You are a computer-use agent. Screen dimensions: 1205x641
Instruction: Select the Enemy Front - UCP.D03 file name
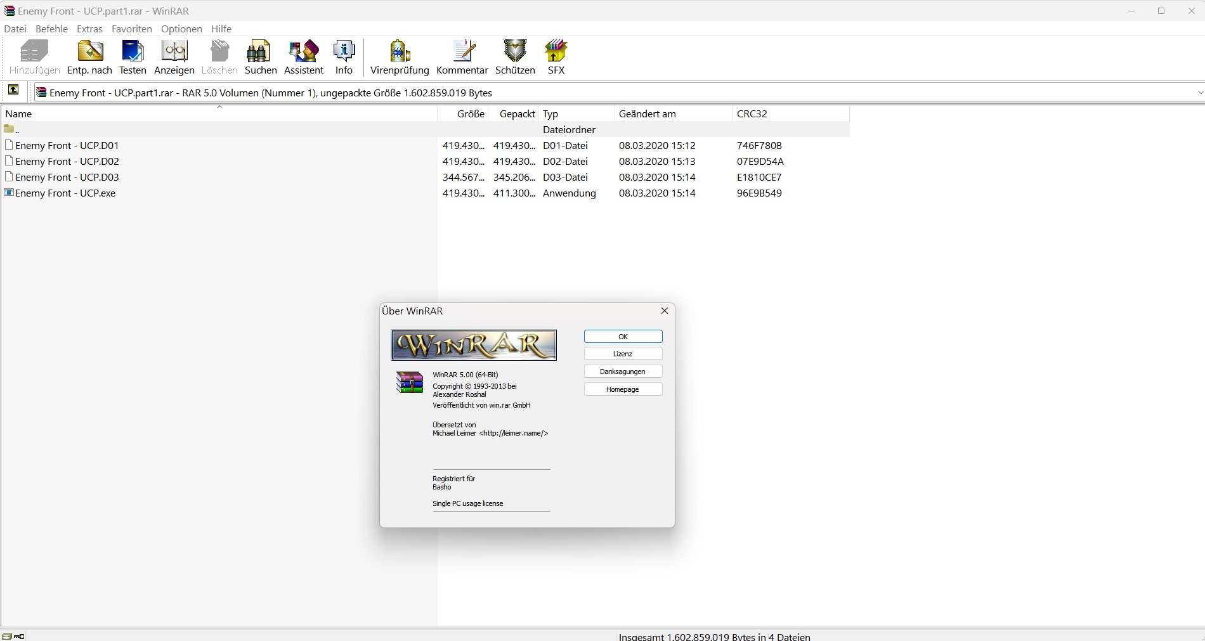(67, 177)
